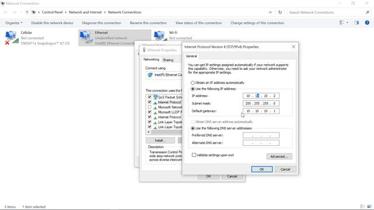Image resolution: width=374 pixels, height=210 pixels.
Task: Expand the chevron after Control Panel
Action: pos(65,12)
